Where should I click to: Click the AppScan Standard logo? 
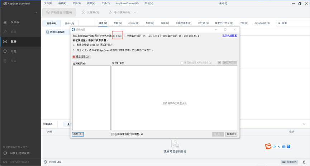pos(16,4)
